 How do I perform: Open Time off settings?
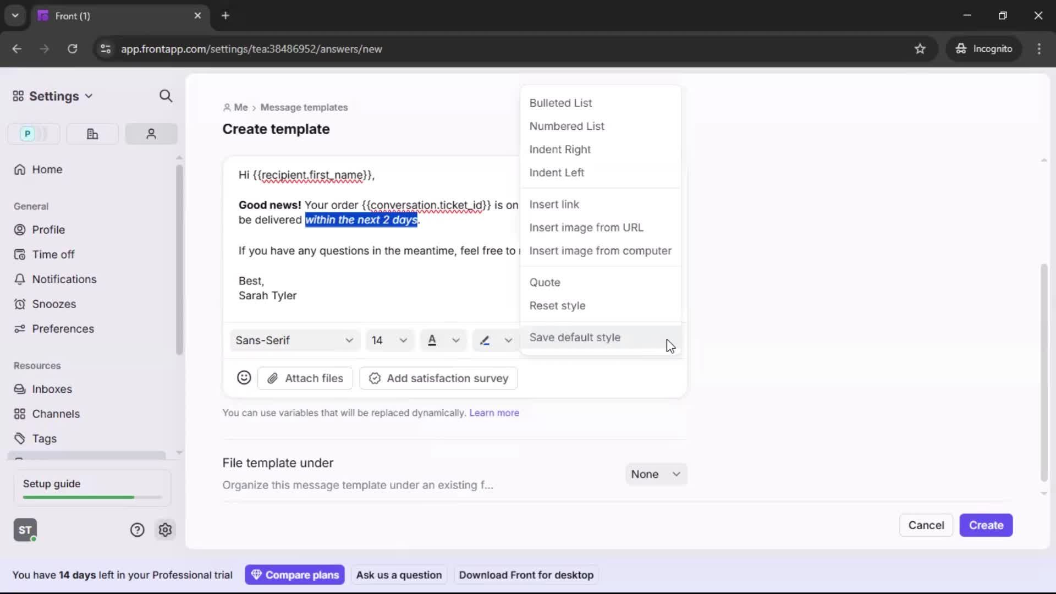coord(53,254)
